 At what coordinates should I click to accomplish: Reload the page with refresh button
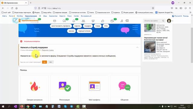[x=12, y=8]
